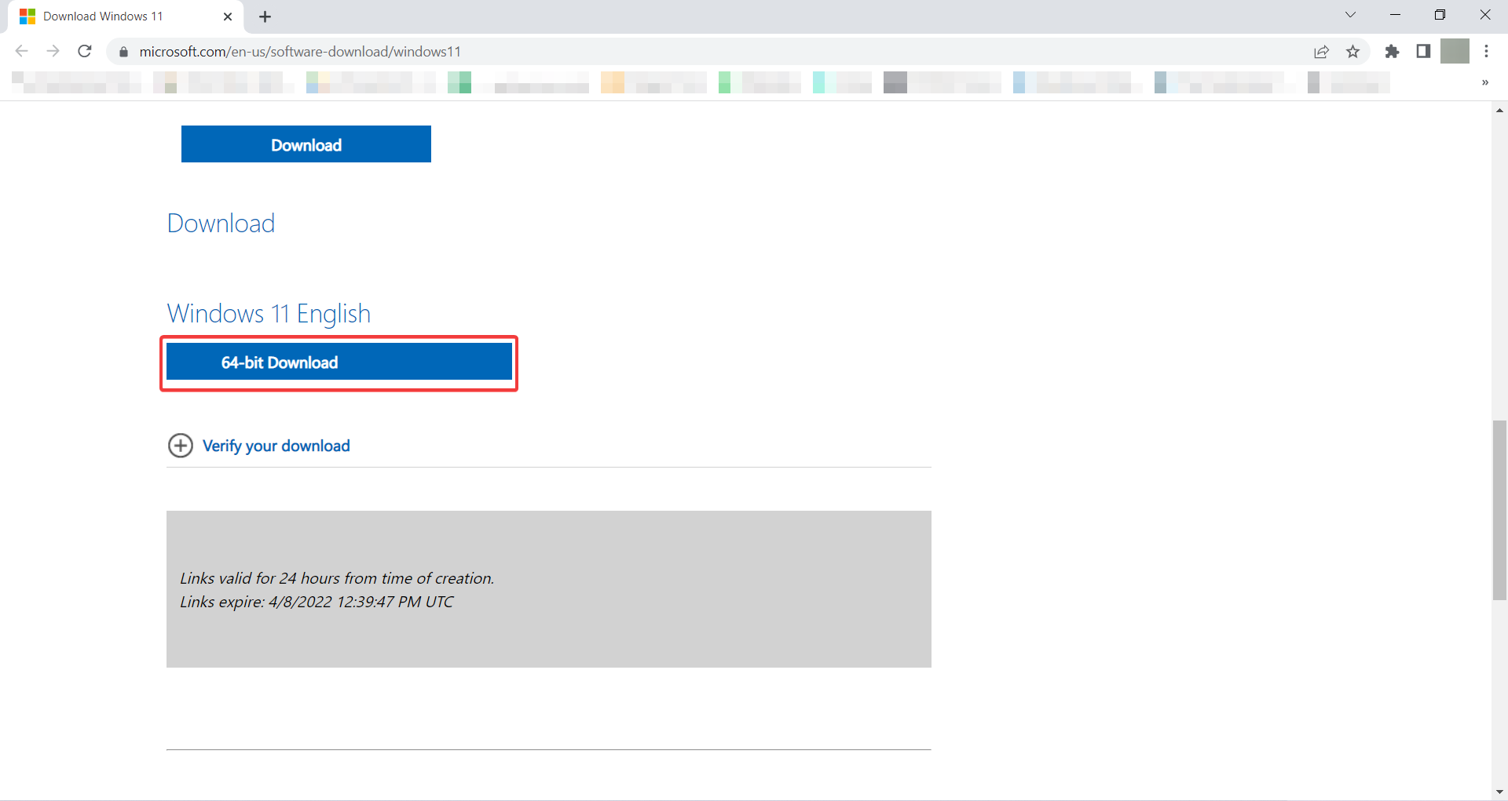Viewport: 1508px width, 801px height.
Task: Toggle the bookmark star for this page
Action: click(1353, 51)
